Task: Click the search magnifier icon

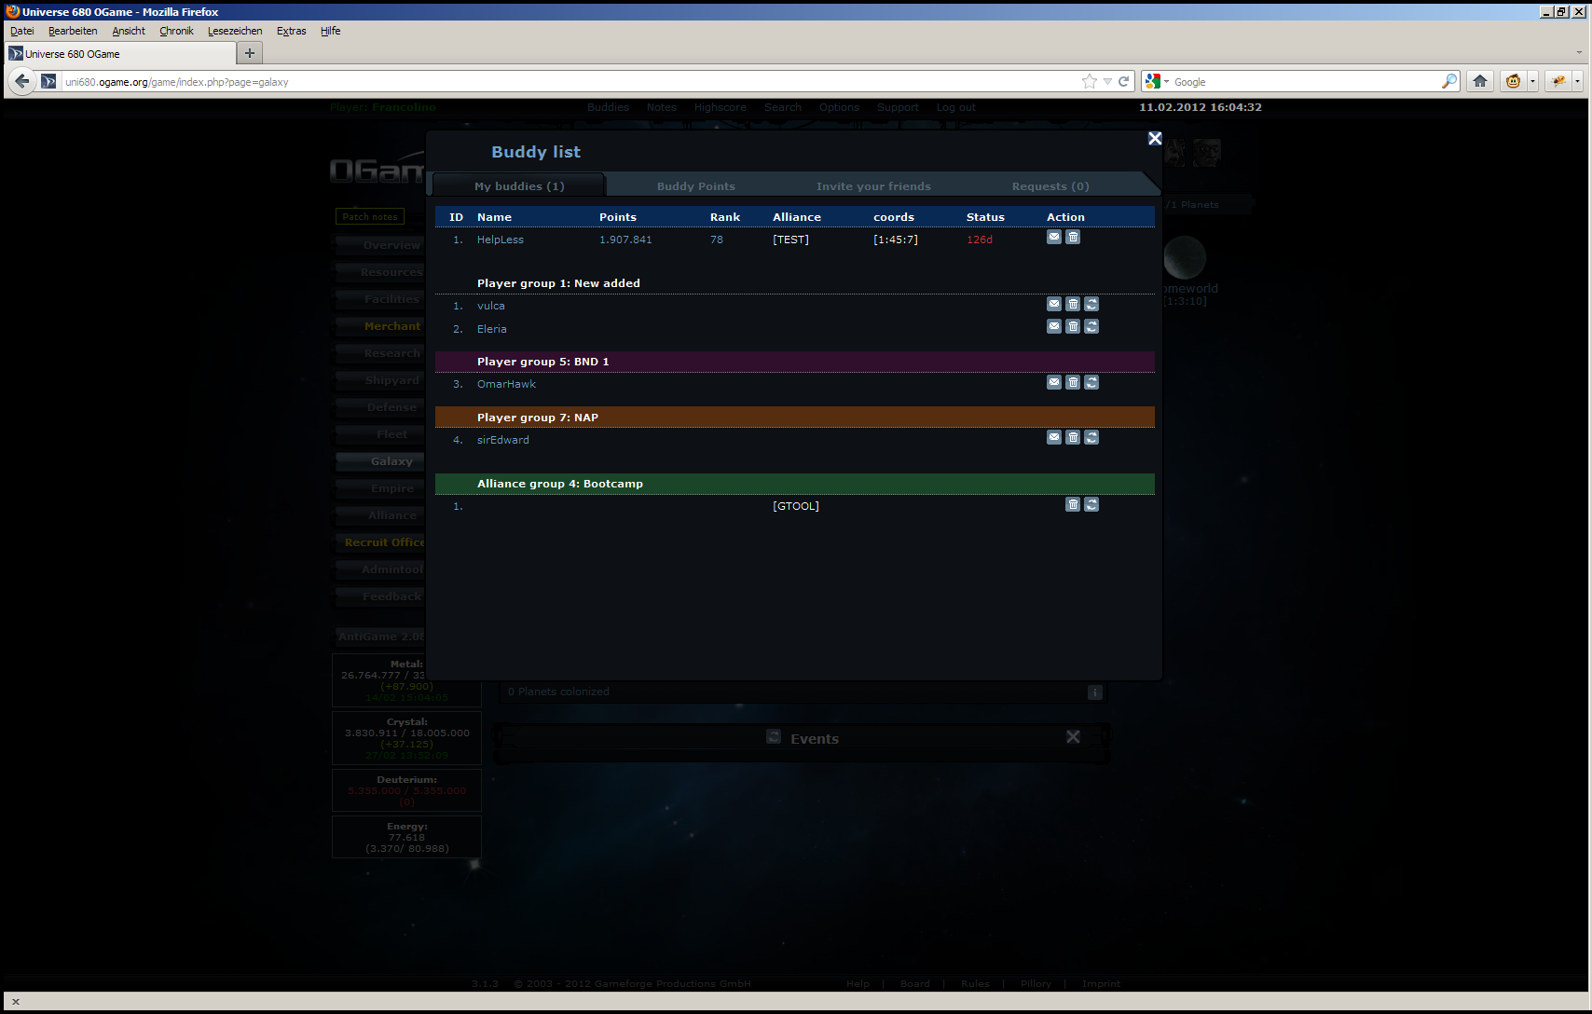Action: tap(1448, 81)
